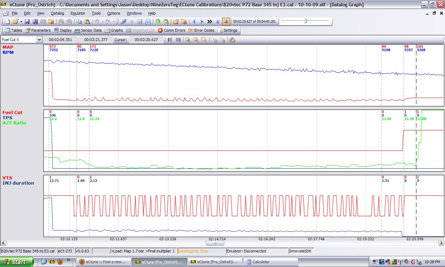Show Comm Errors

[x=171, y=30]
